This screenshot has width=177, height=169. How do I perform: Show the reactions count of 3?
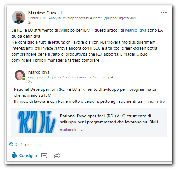(x=16, y=145)
